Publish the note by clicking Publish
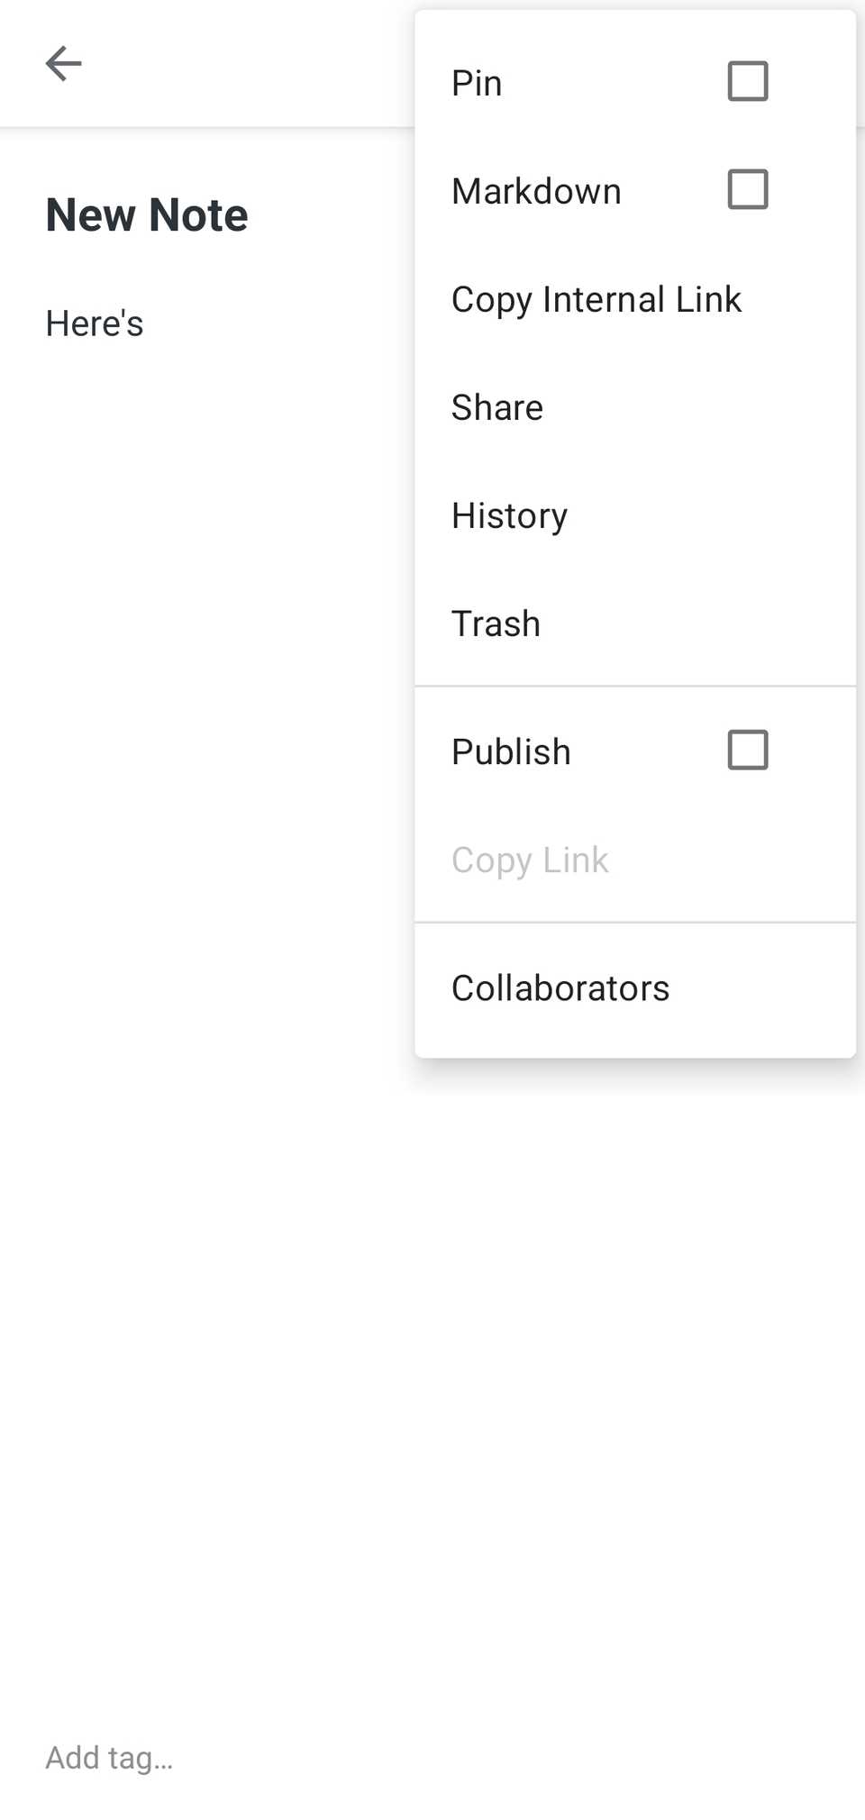The image size is (865, 1820). tap(511, 751)
